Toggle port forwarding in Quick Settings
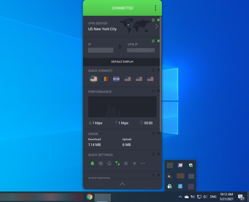 click(x=117, y=163)
